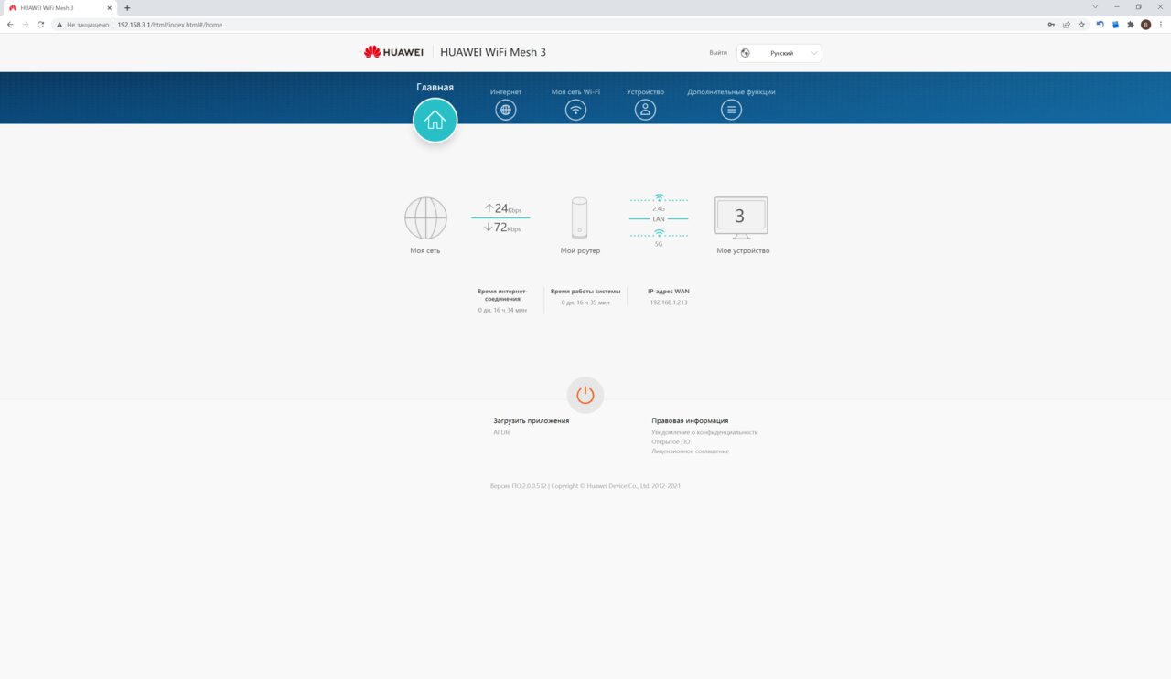1171x679 pixels.
Task: Close the HUAWEI WiFi Mesh 3 tab
Action: pyautogui.click(x=111, y=7)
